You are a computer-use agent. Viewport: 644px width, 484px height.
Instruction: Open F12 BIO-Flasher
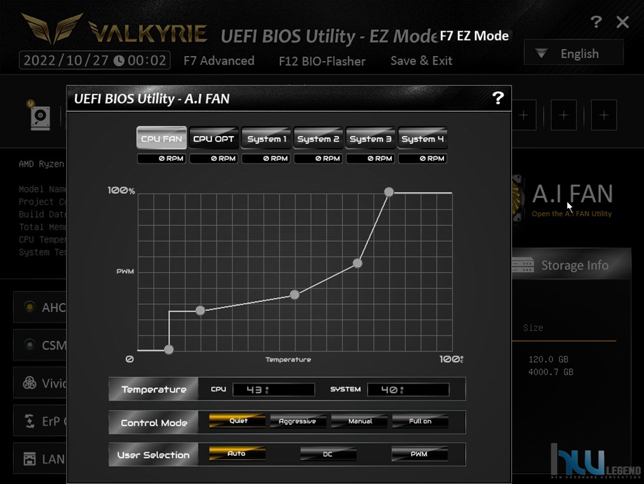coord(322,61)
